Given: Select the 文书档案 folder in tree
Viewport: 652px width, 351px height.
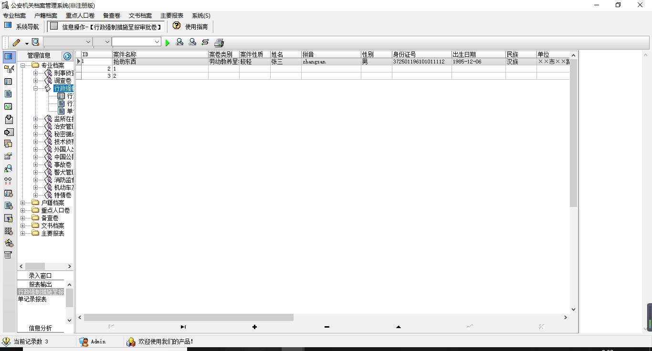Looking at the screenshot, I should 53,226.
